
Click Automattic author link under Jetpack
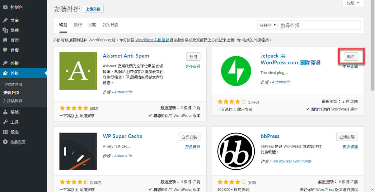click(281, 82)
